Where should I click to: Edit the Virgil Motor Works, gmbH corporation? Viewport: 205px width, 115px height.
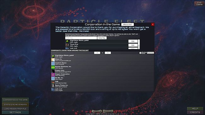coord(133,41)
